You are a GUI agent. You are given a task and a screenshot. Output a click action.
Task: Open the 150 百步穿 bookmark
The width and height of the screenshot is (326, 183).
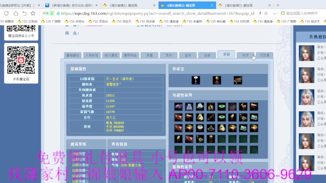(x=145, y=21)
